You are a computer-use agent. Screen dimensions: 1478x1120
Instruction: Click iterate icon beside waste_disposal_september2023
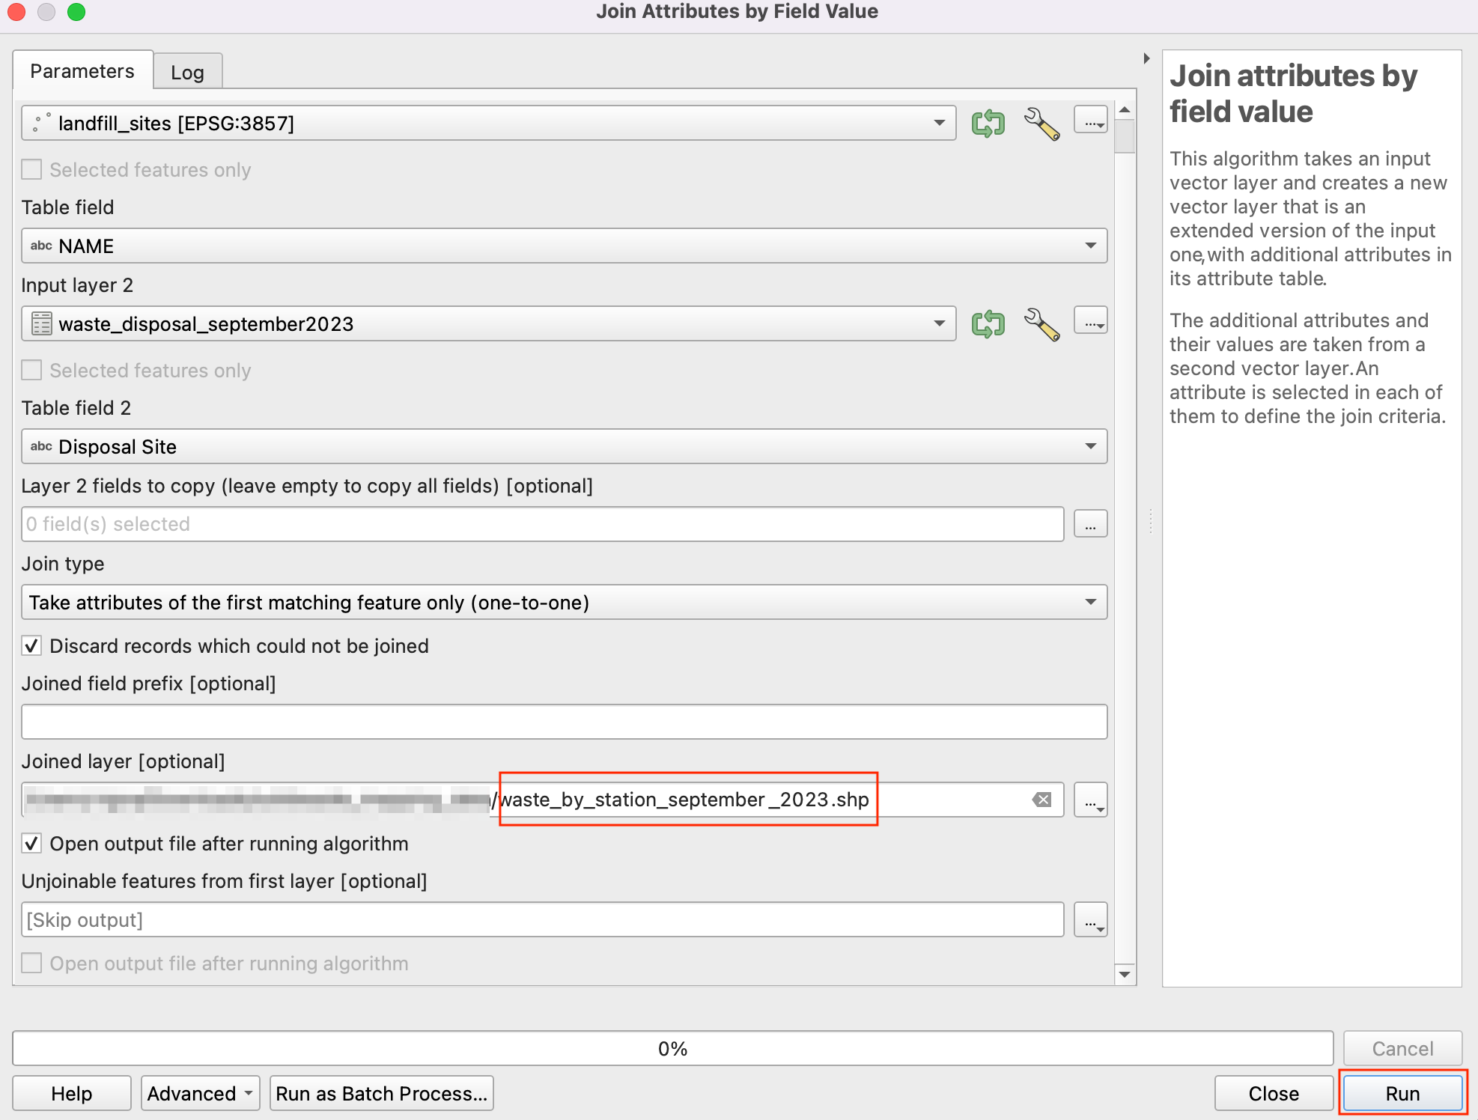pyautogui.click(x=988, y=323)
